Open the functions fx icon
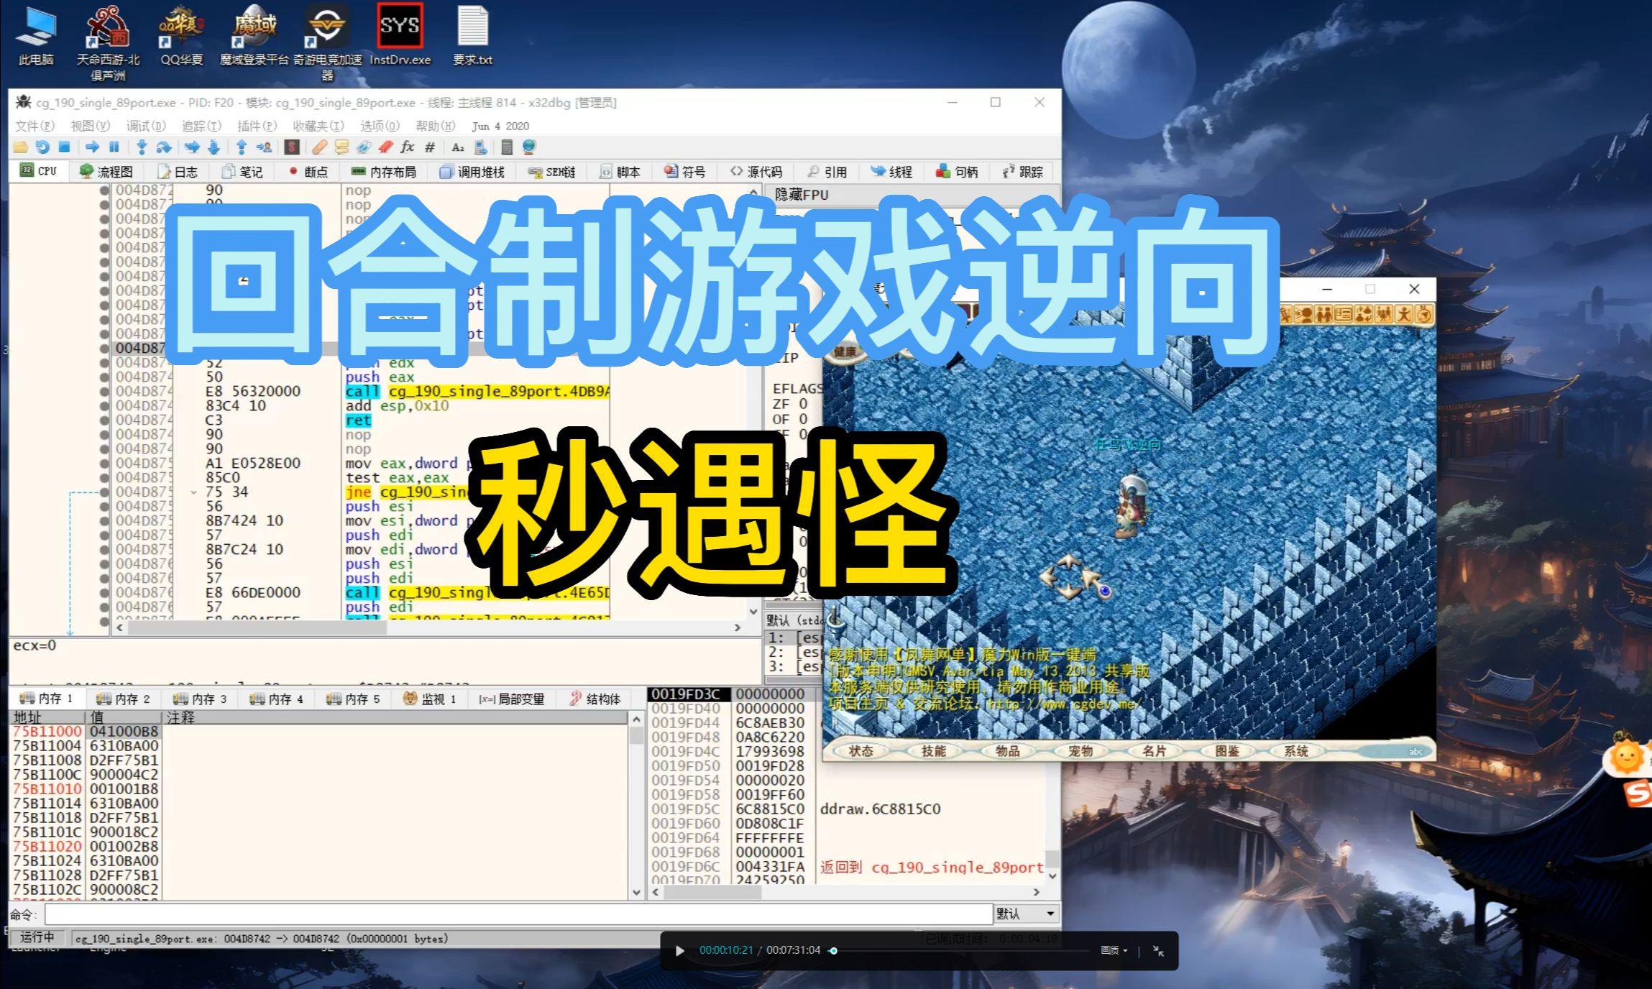1652x989 pixels. (x=408, y=147)
